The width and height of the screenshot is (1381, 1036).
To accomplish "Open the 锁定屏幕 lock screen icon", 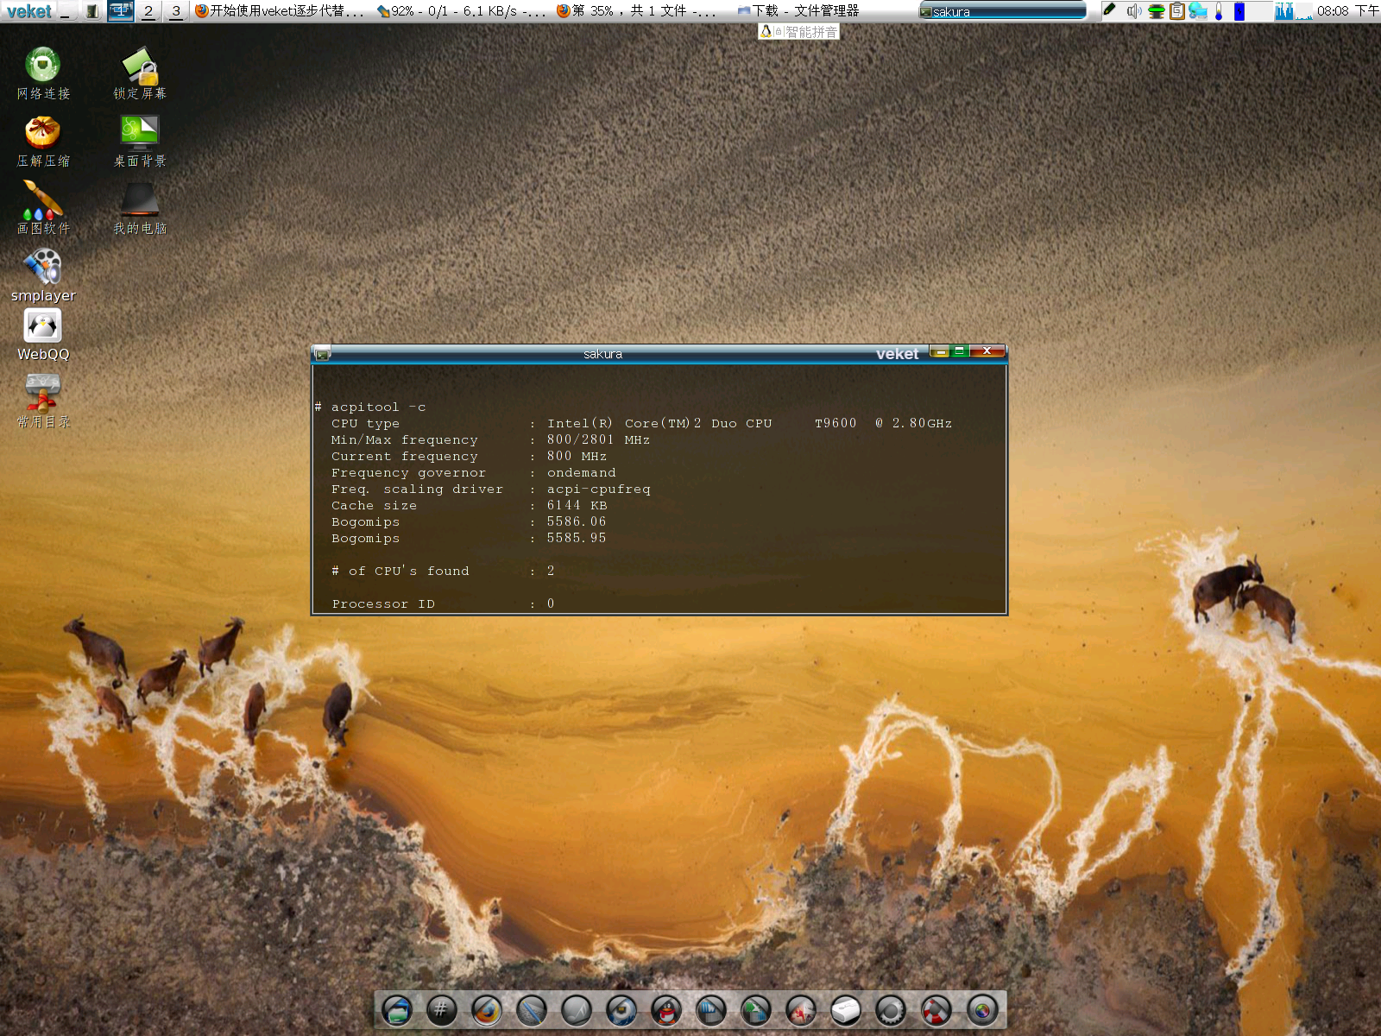I will 140,73.
